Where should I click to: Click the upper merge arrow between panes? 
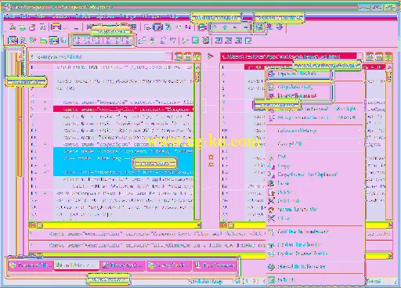211,157
